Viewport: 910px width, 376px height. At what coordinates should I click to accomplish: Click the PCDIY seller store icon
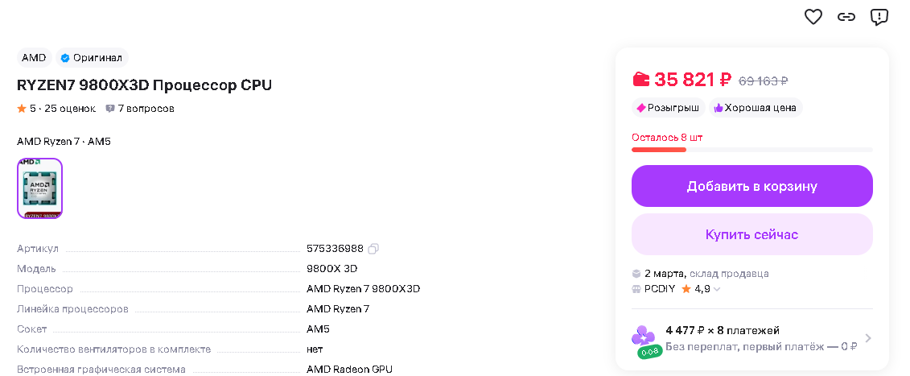click(636, 289)
